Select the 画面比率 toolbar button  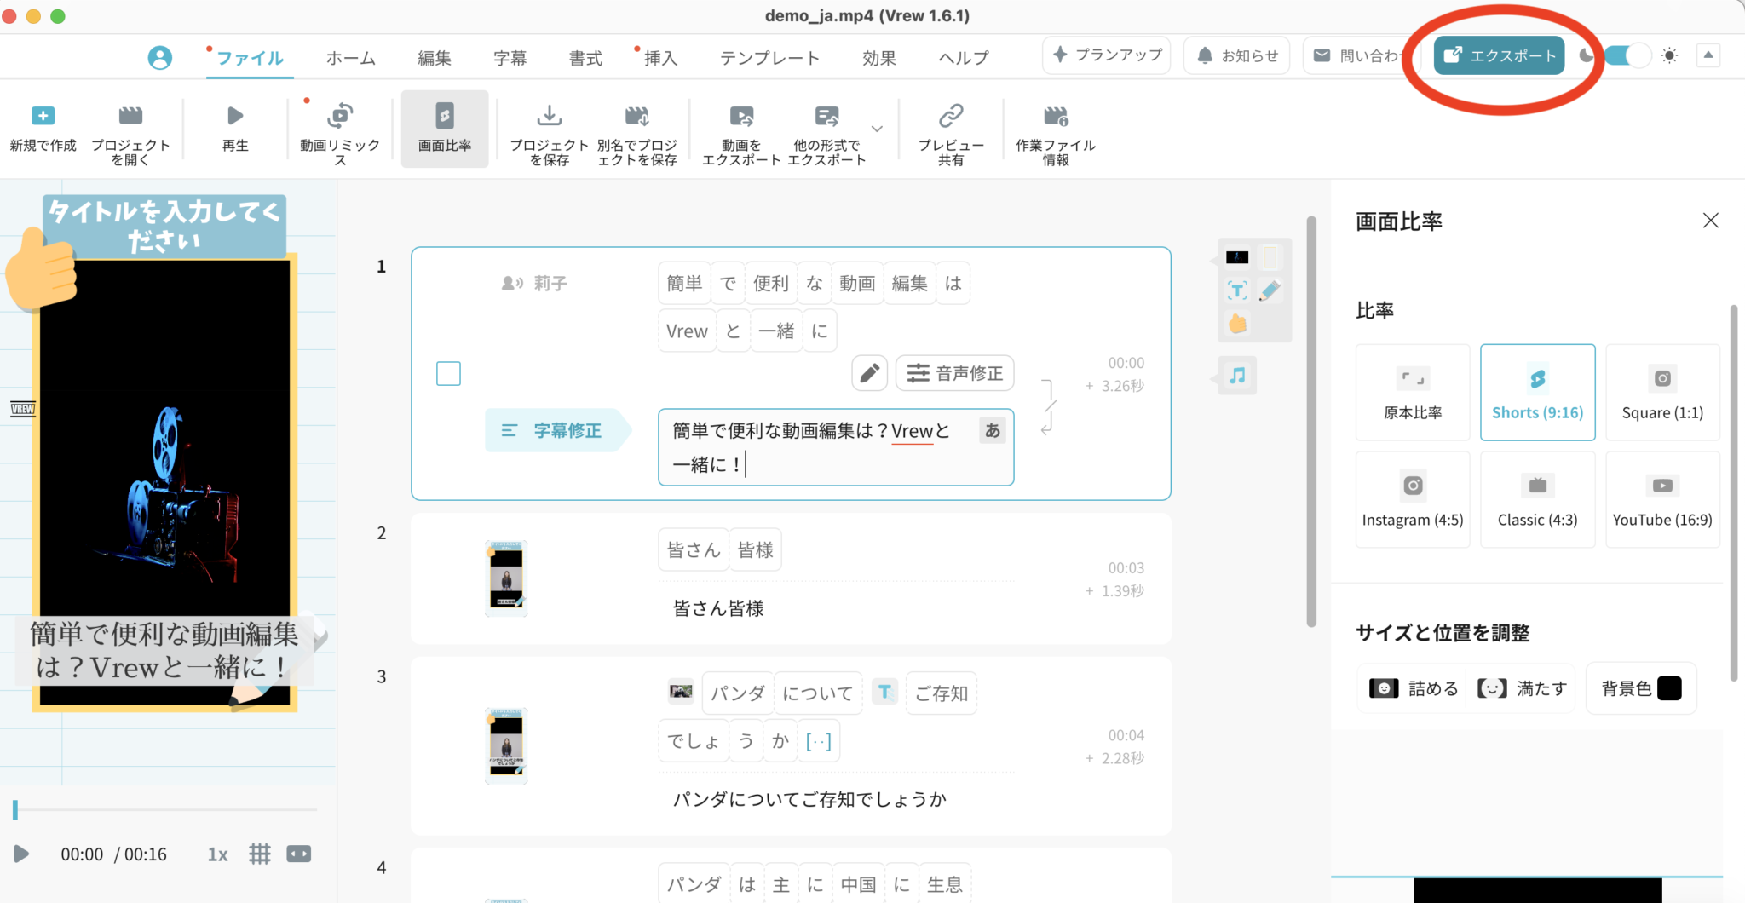(x=445, y=129)
